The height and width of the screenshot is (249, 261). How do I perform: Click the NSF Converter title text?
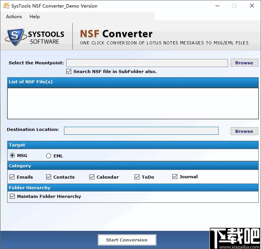[x=116, y=34]
